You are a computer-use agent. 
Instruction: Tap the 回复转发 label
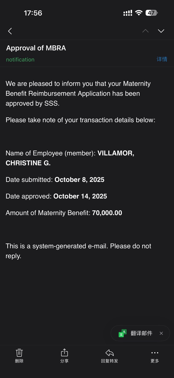click(x=109, y=361)
